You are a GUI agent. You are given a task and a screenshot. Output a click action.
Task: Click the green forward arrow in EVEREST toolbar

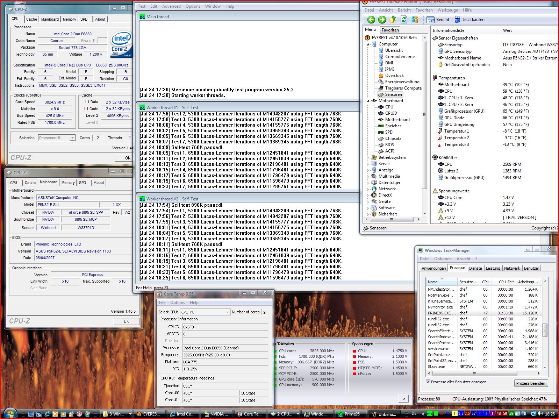pyautogui.click(x=382, y=20)
